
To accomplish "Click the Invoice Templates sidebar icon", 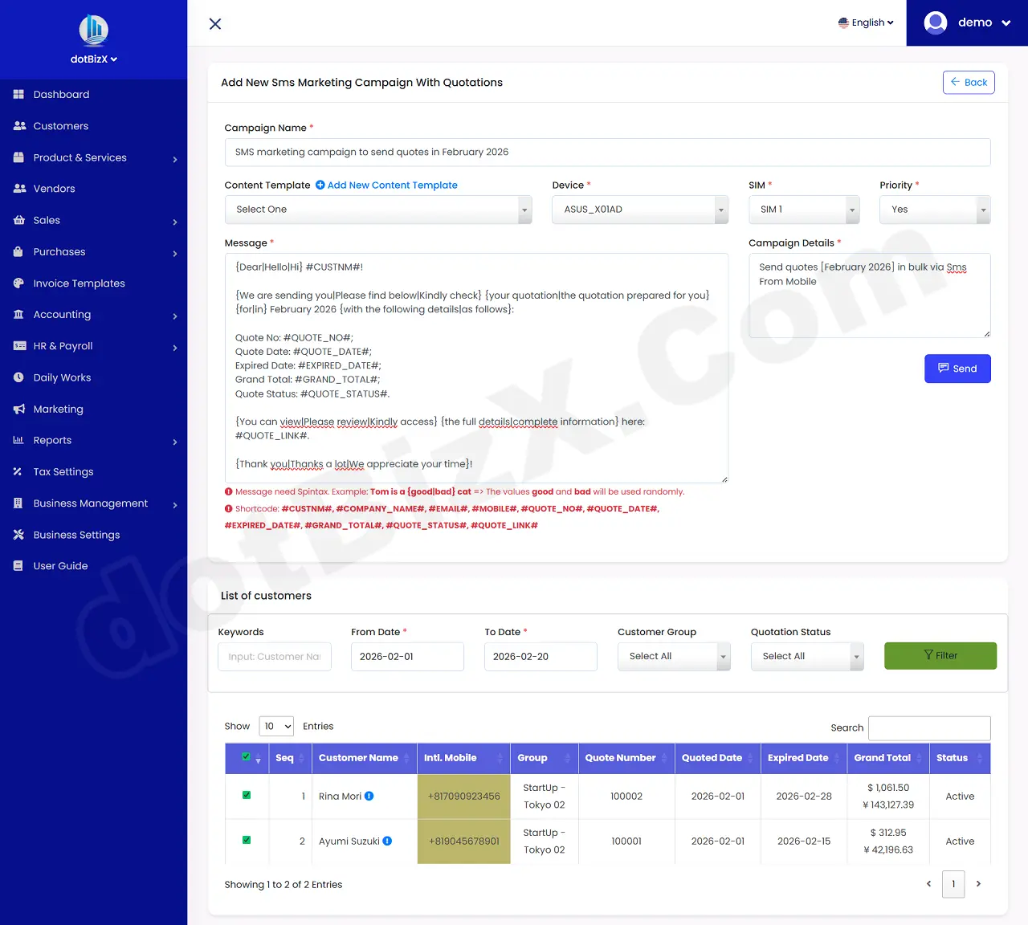I will tap(18, 283).
